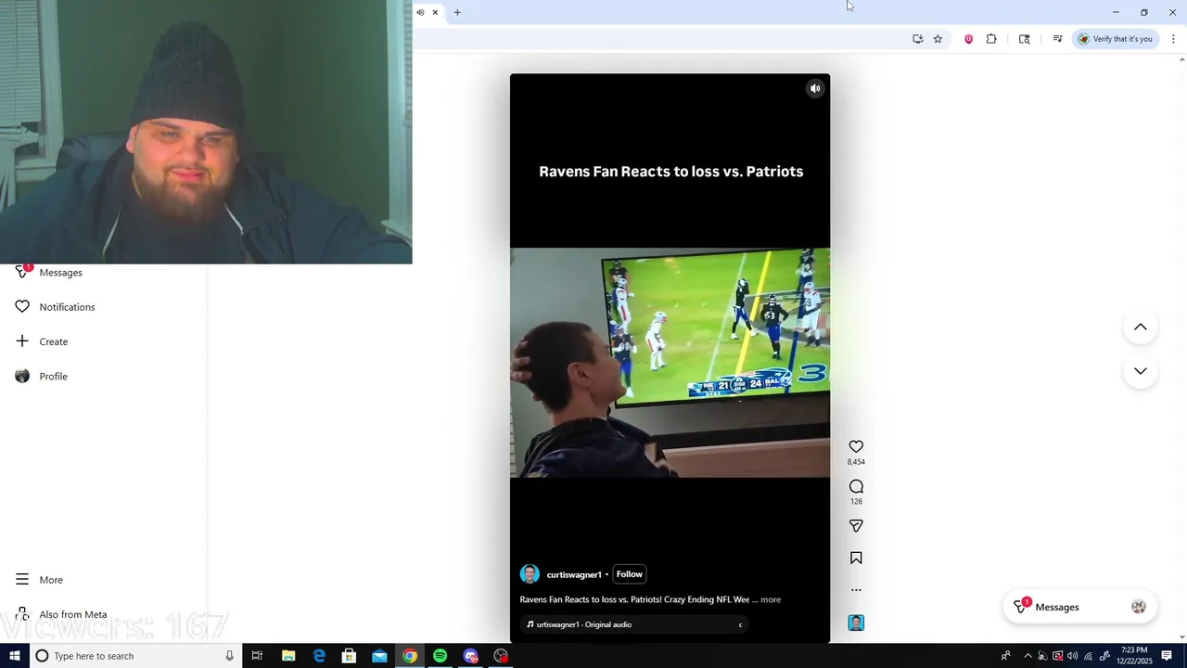Show hidden tray icons chevron

click(1027, 656)
